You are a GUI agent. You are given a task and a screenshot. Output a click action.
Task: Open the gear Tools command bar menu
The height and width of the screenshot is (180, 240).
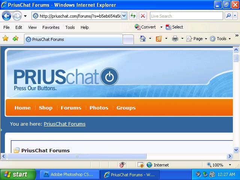[220, 39]
